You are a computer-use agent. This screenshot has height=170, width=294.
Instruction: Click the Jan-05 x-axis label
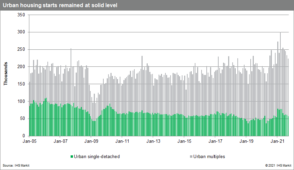point(29,140)
